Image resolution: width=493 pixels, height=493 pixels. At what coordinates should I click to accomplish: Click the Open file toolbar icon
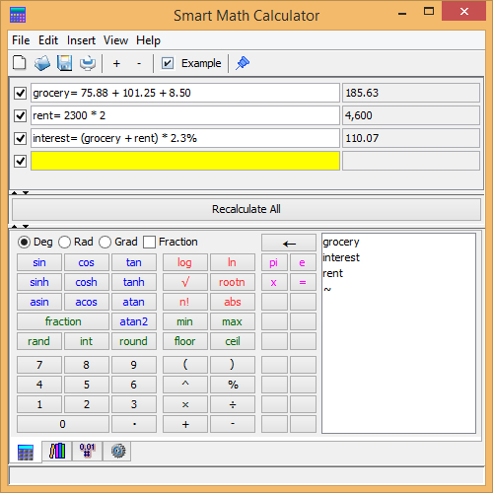pyautogui.click(x=42, y=63)
